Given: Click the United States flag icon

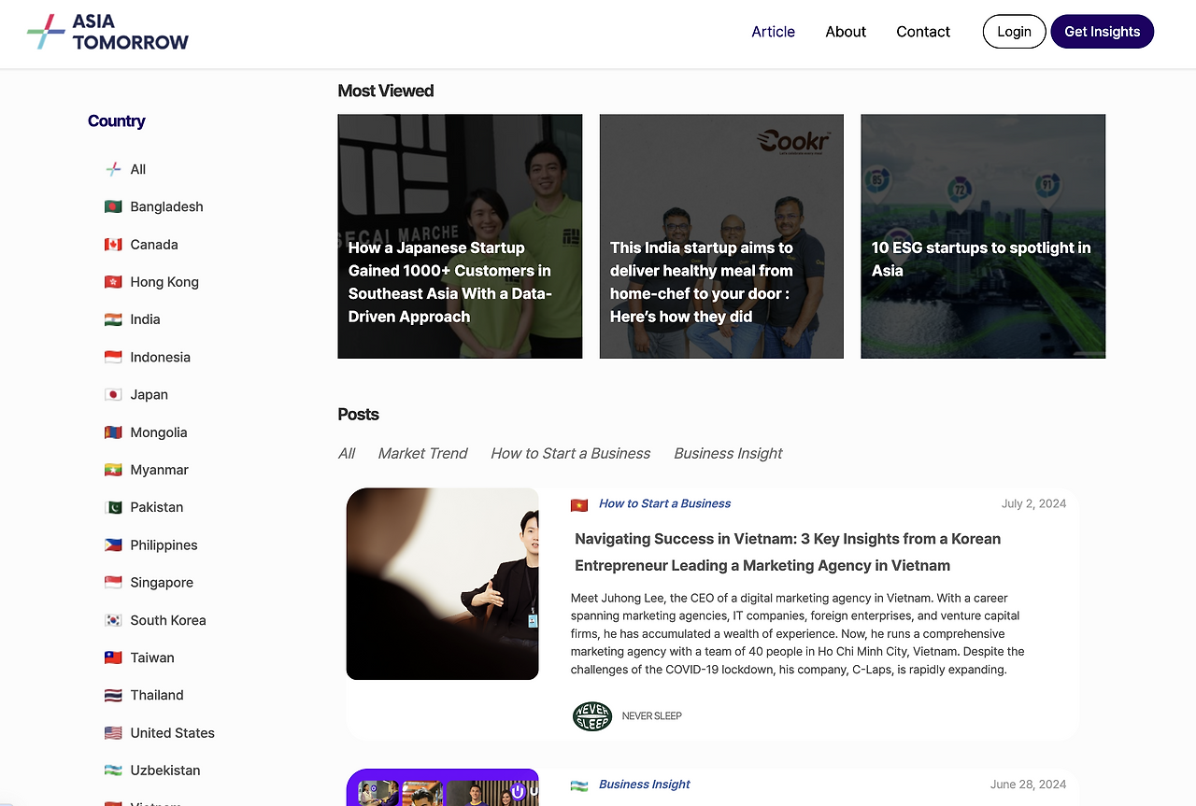Looking at the screenshot, I should point(113,733).
